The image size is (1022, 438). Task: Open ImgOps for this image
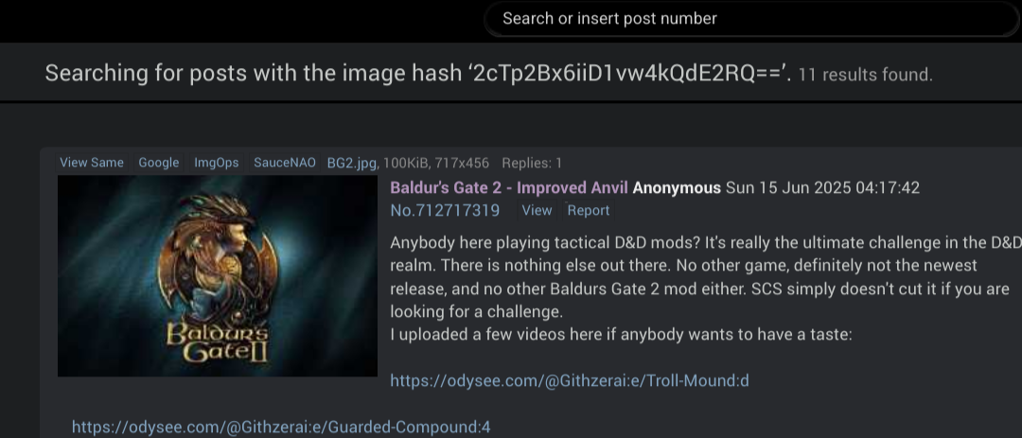217,163
